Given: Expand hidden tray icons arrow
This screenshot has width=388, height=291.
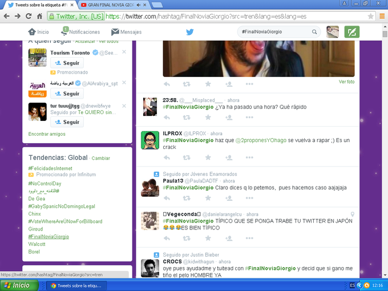Looking at the screenshot, I should (359, 285).
